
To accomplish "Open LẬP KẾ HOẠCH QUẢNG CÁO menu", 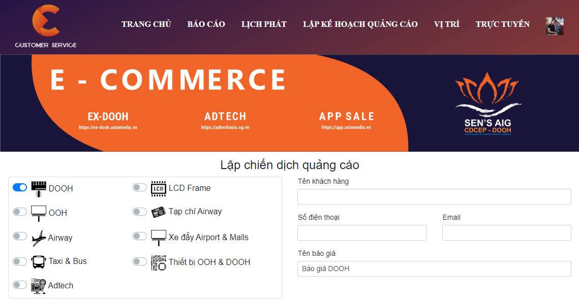I will tap(360, 24).
